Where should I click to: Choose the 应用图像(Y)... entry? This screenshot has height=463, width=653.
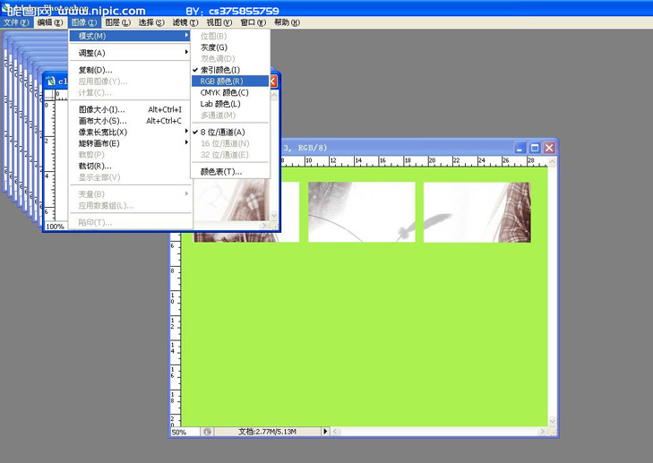pos(130,81)
